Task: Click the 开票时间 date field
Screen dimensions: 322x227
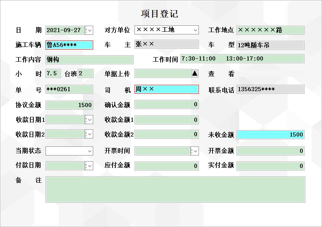Action: pyautogui.click(x=163, y=151)
